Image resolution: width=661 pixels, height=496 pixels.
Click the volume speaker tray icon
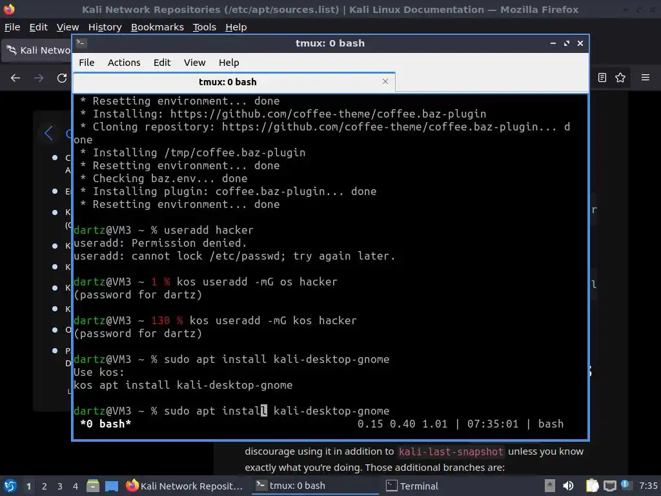(x=568, y=486)
